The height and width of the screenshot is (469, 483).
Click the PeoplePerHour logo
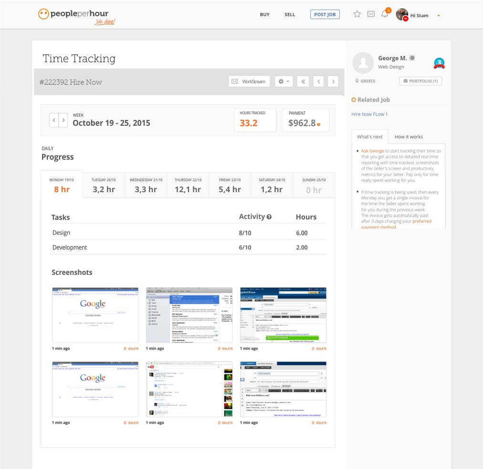click(x=76, y=15)
